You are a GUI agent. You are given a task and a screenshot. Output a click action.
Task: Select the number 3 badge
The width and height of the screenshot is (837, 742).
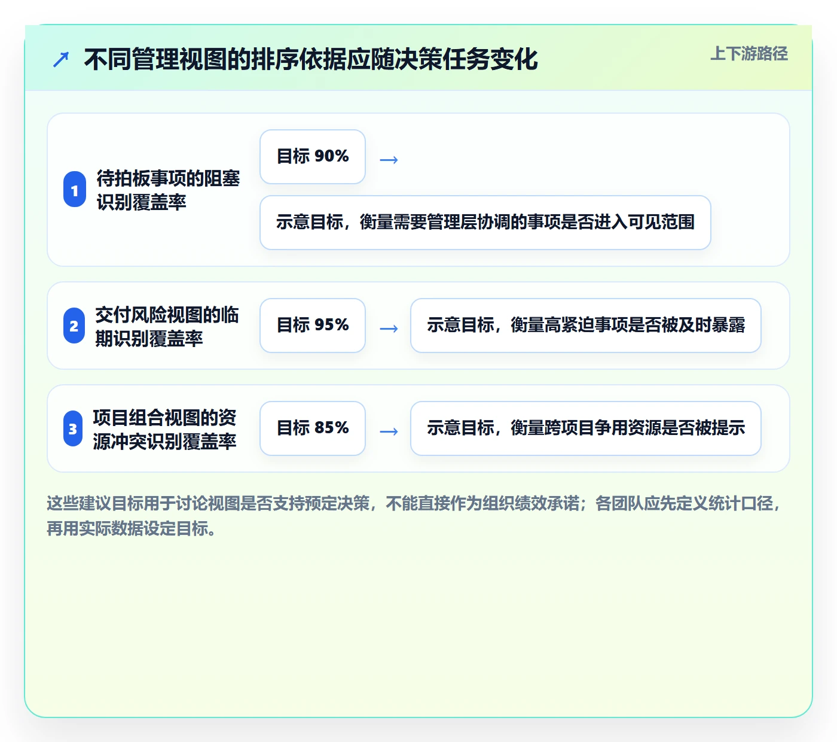(x=73, y=429)
